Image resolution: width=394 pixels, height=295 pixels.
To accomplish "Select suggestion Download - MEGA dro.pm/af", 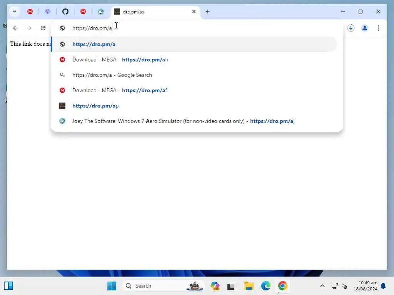I will pyautogui.click(x=194, y=90).
